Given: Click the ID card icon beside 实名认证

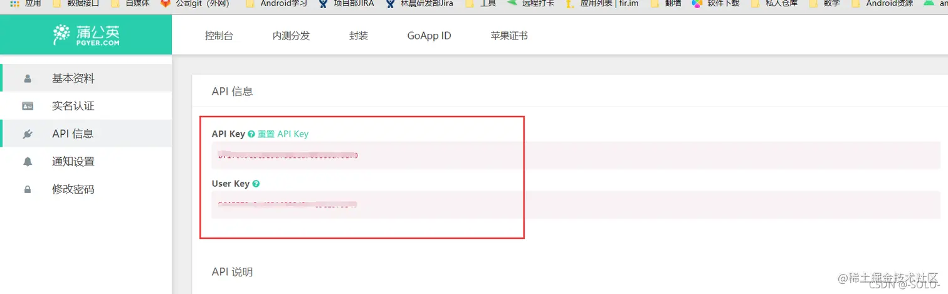Looking at the screenshot, I should pos(28,106).
